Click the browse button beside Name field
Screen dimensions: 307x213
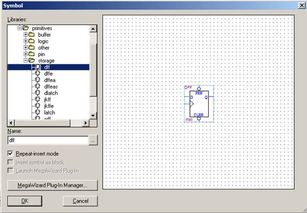93,140
